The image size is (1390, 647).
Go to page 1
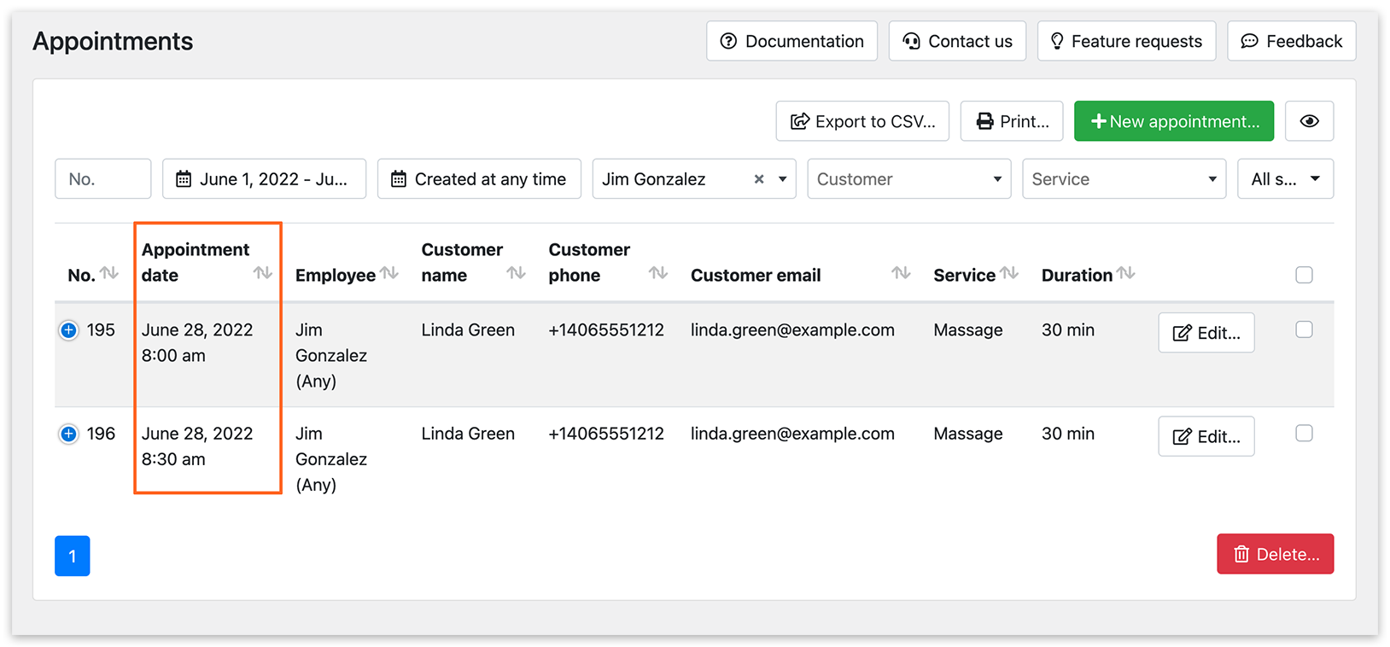tap(73, 556)
